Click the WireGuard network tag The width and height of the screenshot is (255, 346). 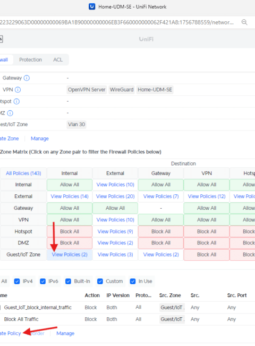pyautogui.click(x=122, y=89)
